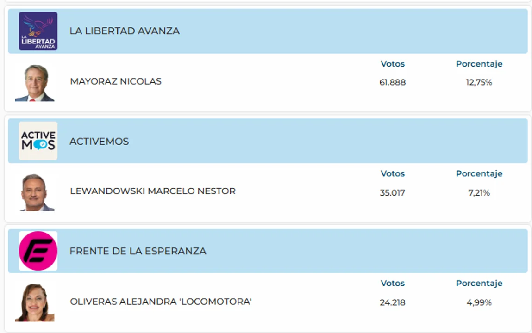Click the 24.218 votes value
Viewport: 532px width, 333px height.
click(393, 302)
